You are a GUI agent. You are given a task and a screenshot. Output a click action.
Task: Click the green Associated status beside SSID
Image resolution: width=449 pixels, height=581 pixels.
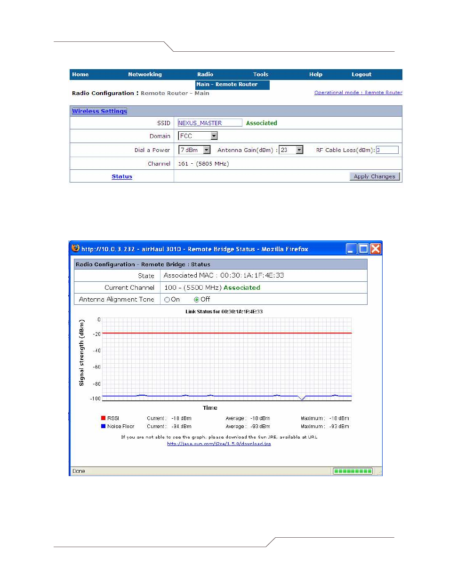pyautogui.click(x=262, y=123)
